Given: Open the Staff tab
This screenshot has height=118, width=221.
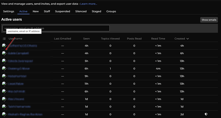Looking at the screenshot, I should [x=47, y=12].
